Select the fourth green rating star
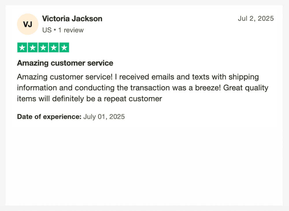This screenshot has height=211, width=289. pos(54,47)
